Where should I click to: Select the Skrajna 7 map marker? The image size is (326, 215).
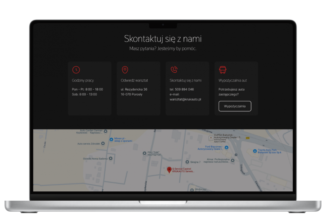187,162
